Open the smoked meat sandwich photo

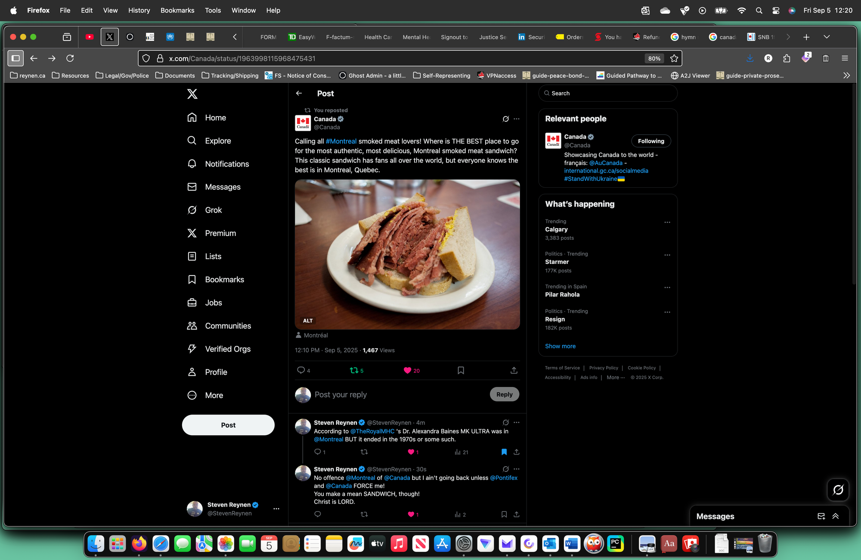pyautogui.click(x=407, y=254)
